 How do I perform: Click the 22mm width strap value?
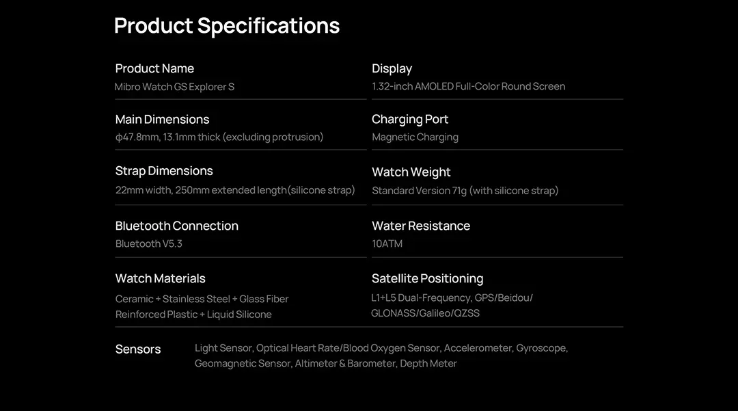(x=235, y=190)
